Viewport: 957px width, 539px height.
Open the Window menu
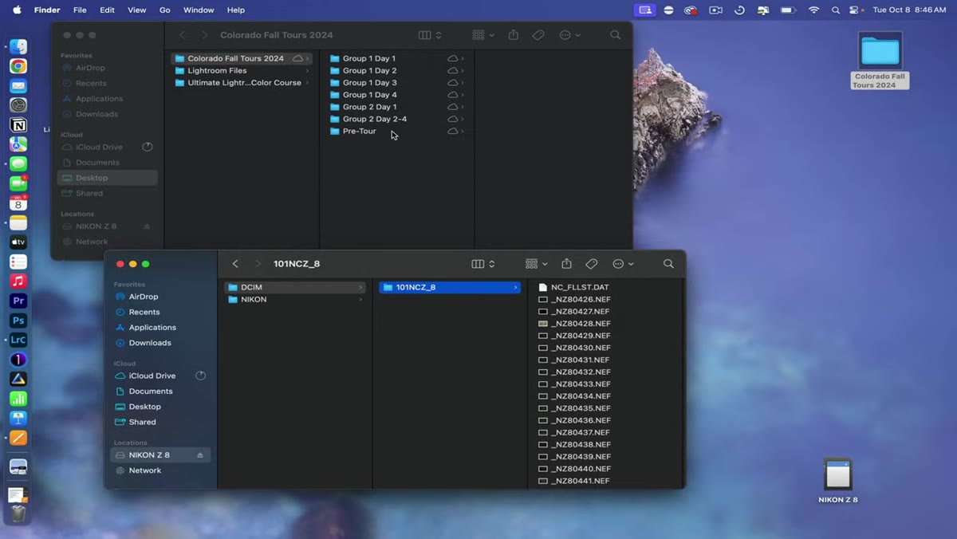[199, 10]
